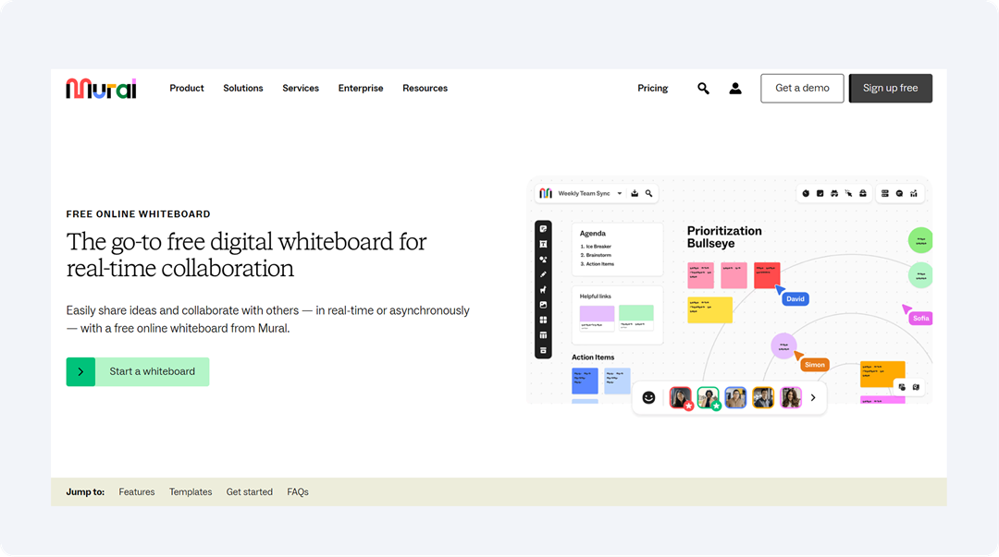Click the purple circle near Simon's cursor
This screenshot has height=557, width=999.
click(x=783, y=345)
